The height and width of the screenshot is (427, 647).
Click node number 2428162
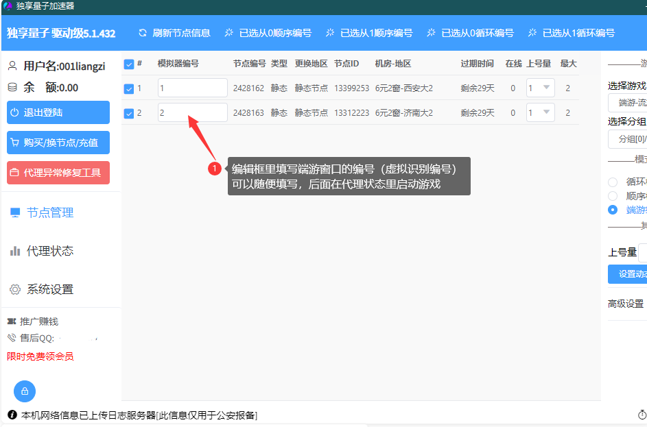tap(248, 88)
